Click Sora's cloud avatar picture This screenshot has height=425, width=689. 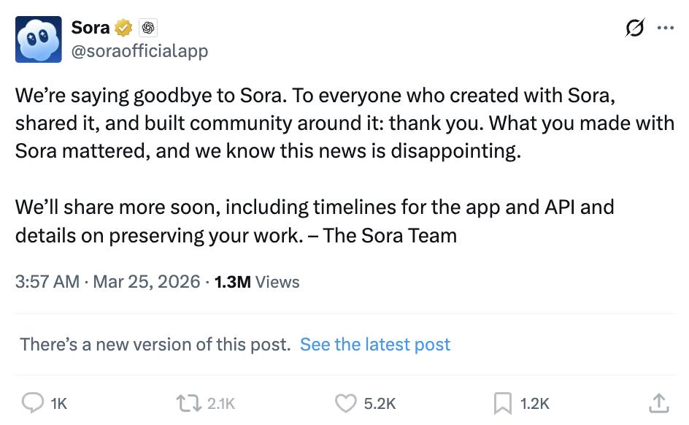pos(39,39)
